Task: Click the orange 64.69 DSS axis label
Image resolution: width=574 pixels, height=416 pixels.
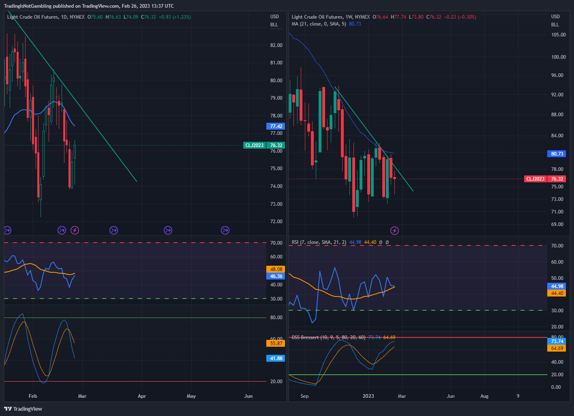Action: click(x=557, y=348)
